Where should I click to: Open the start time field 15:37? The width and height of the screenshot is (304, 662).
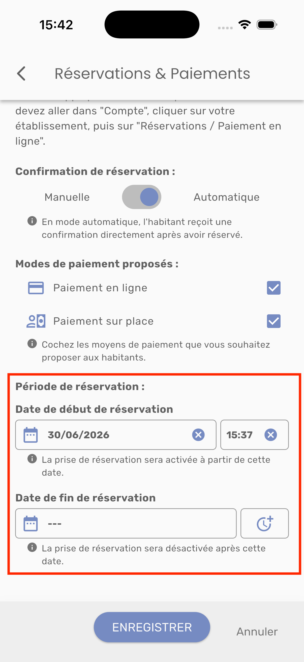coord(255,435)
